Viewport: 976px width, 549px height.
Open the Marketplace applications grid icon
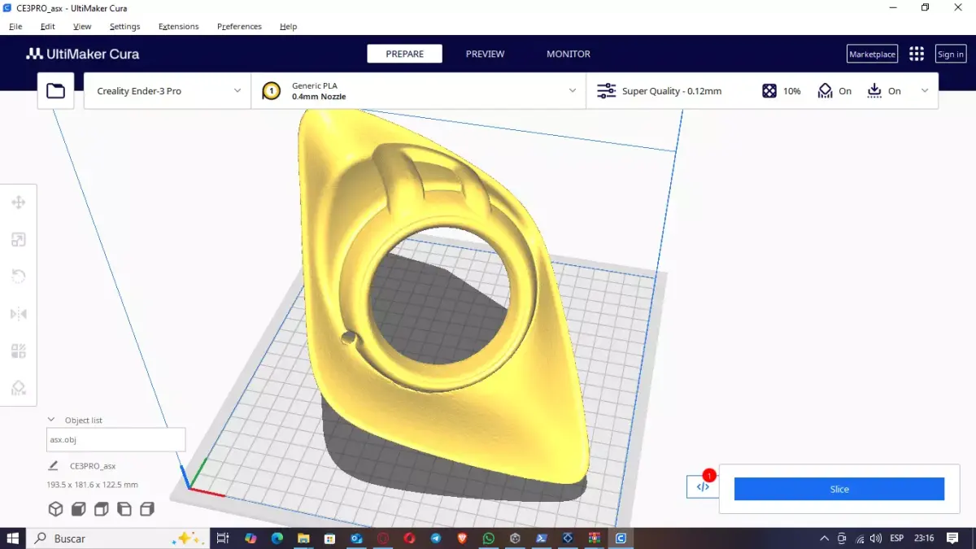point(916,54)
